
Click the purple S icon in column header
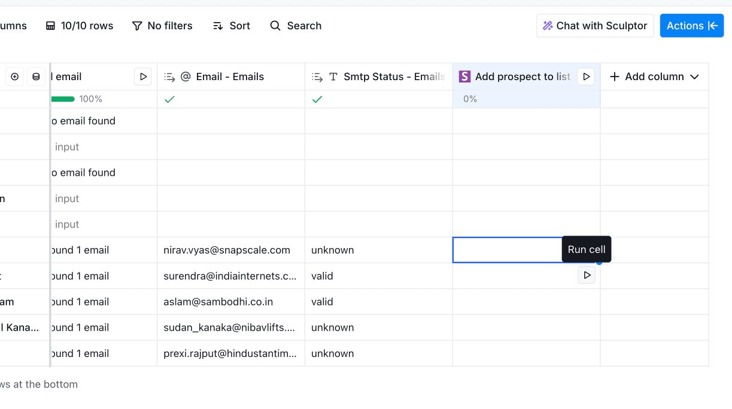coord(464,77)
